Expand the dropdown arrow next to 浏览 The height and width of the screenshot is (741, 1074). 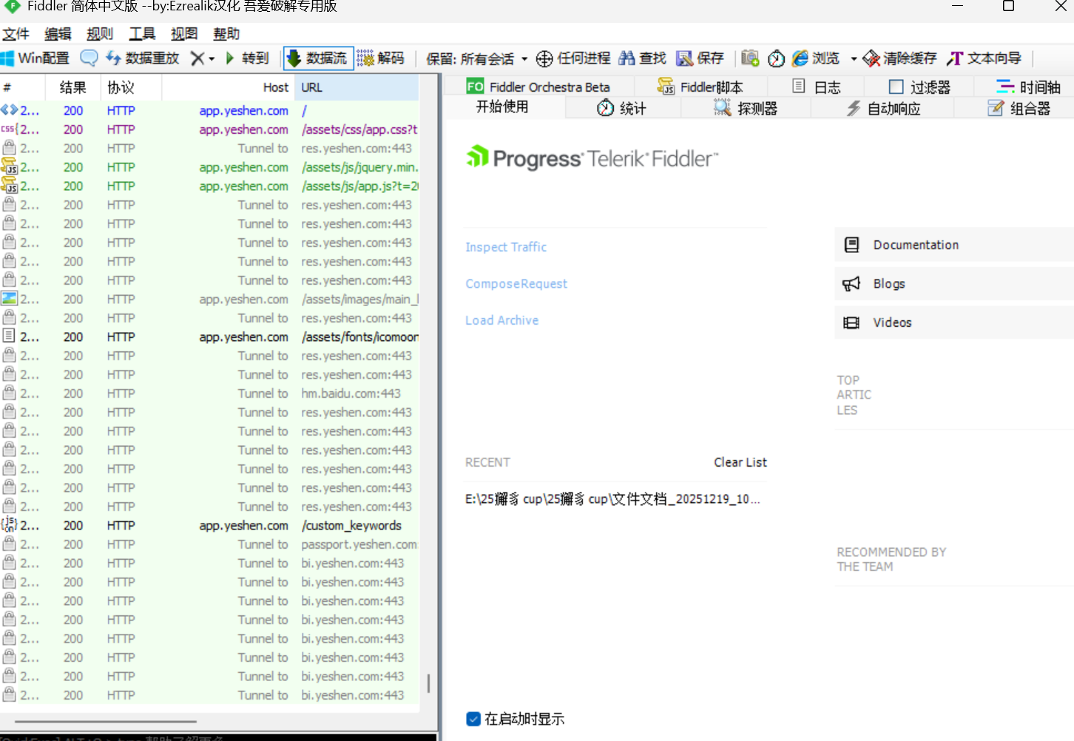point(854,58)
